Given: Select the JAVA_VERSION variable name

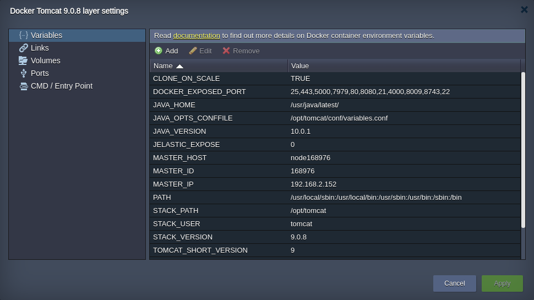Looking at the screenshot, I should click(x=179, y=132).
